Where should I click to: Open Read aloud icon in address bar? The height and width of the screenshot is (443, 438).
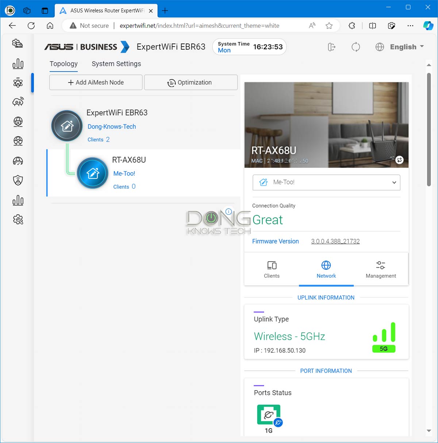coord(312,26)
